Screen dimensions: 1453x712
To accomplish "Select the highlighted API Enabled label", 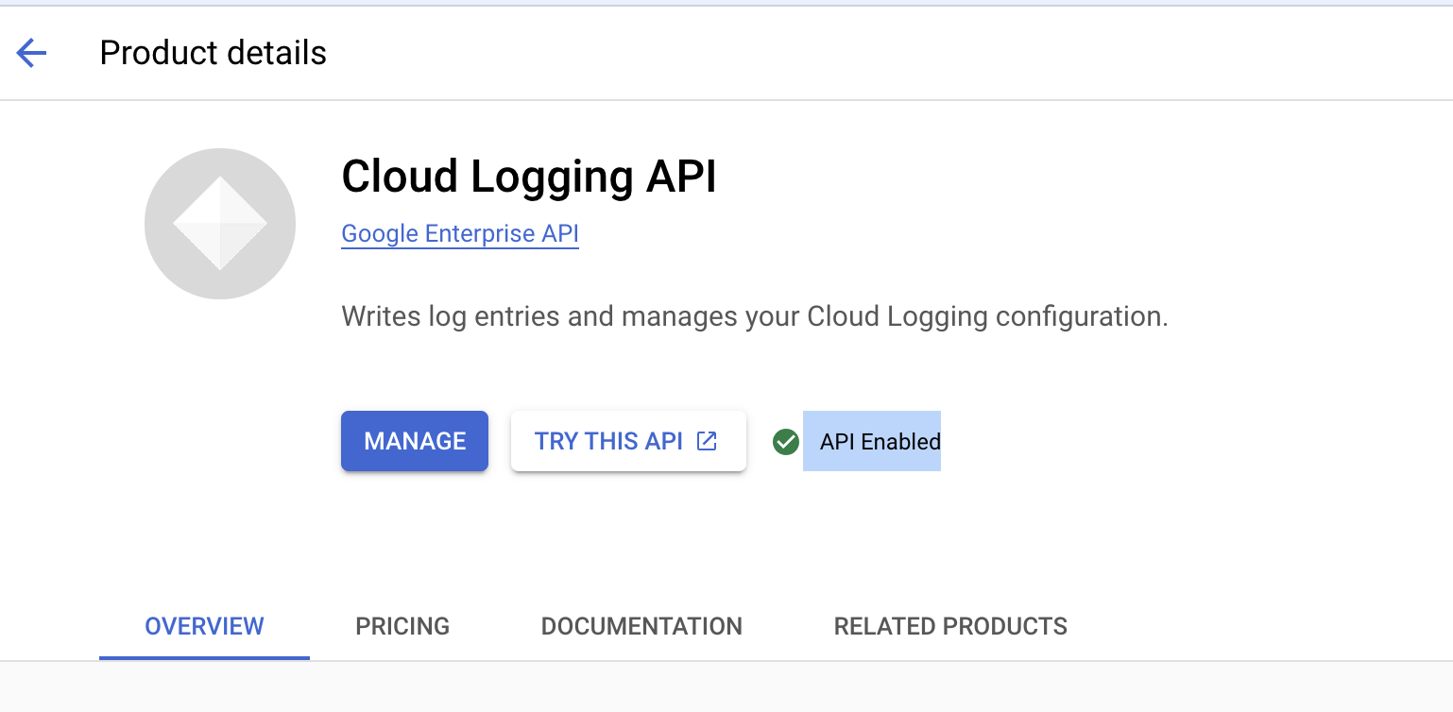I will point(871,441).
